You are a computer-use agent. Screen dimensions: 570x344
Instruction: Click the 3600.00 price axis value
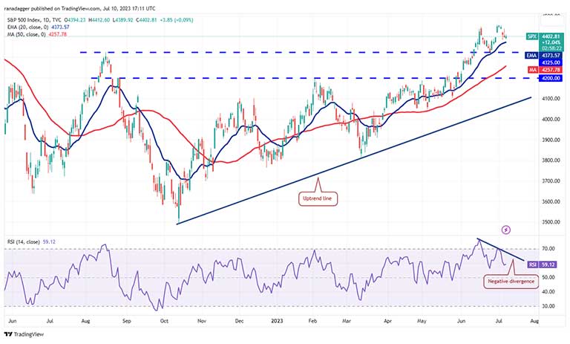[552, 201]
